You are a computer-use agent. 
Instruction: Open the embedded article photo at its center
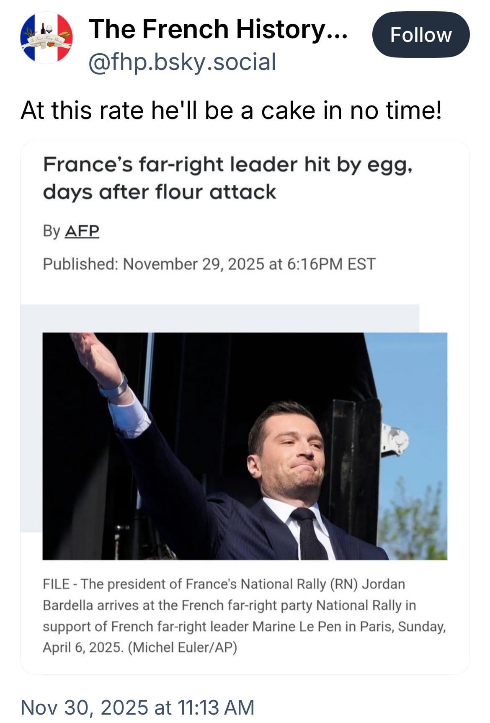pos(245,446)
